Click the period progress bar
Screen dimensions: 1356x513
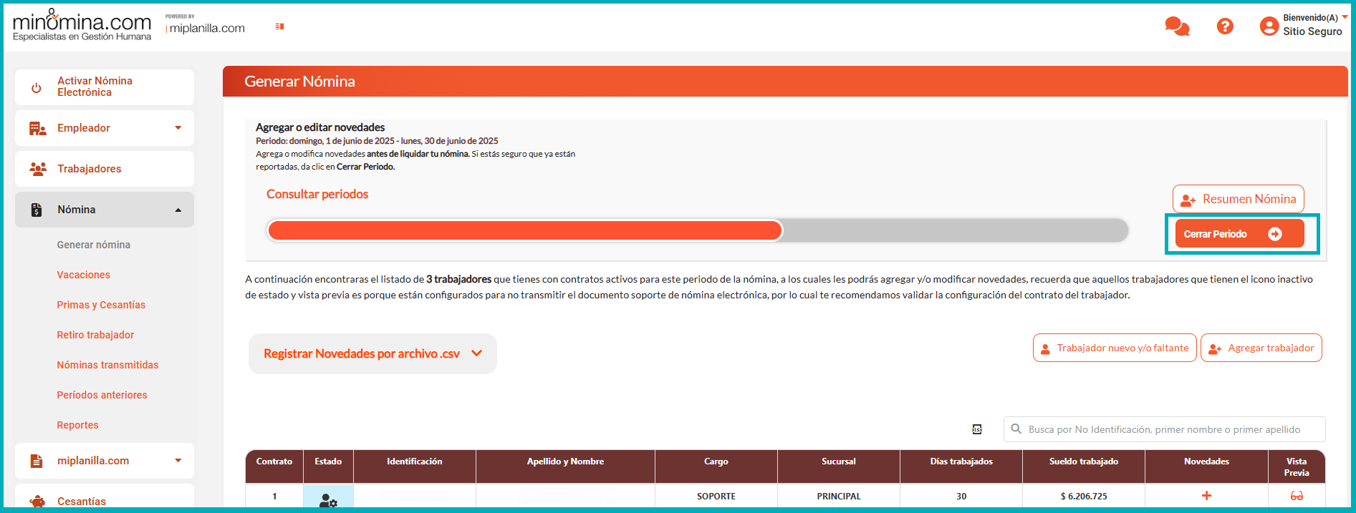pyautogui.click(x=697, y=230)
